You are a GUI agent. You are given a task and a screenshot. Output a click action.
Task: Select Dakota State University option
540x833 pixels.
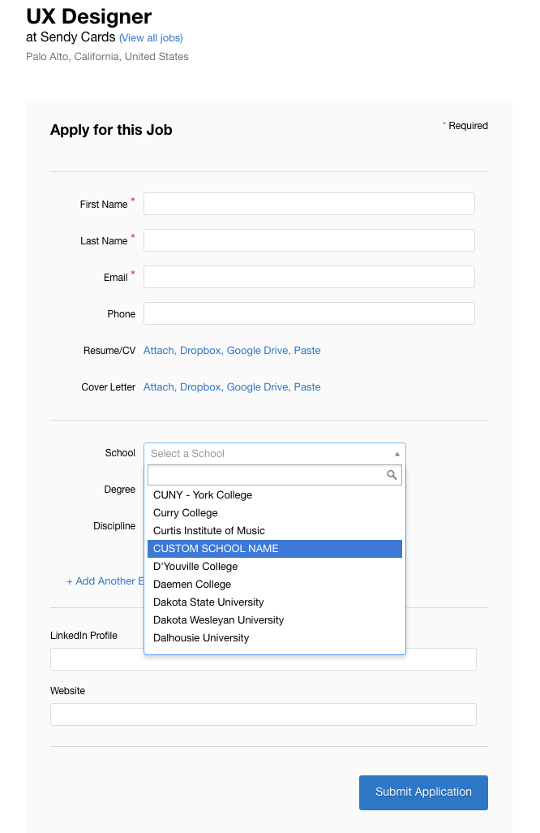click(208, 602)
